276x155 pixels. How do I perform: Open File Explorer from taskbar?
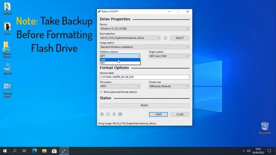pyautogui.click(x=44, y=151)
